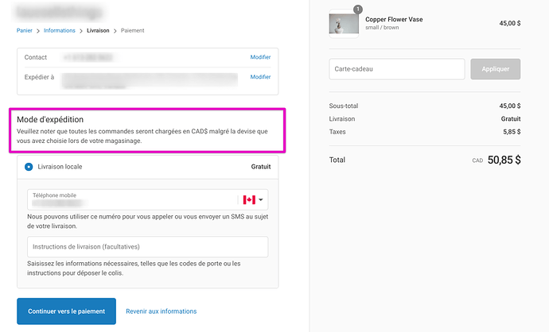Click Continuer vers le paiement button
Screen dimensions: 549x332
(x=67, y=311)
